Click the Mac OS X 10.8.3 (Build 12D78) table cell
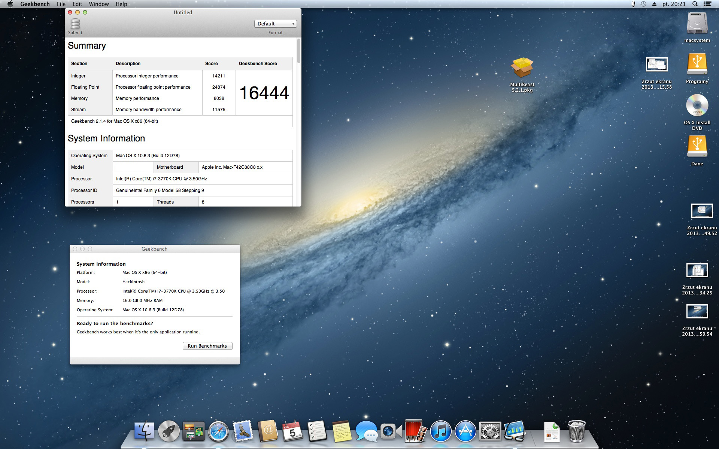This screenshot has width=719, height=449. pos(203,156)
